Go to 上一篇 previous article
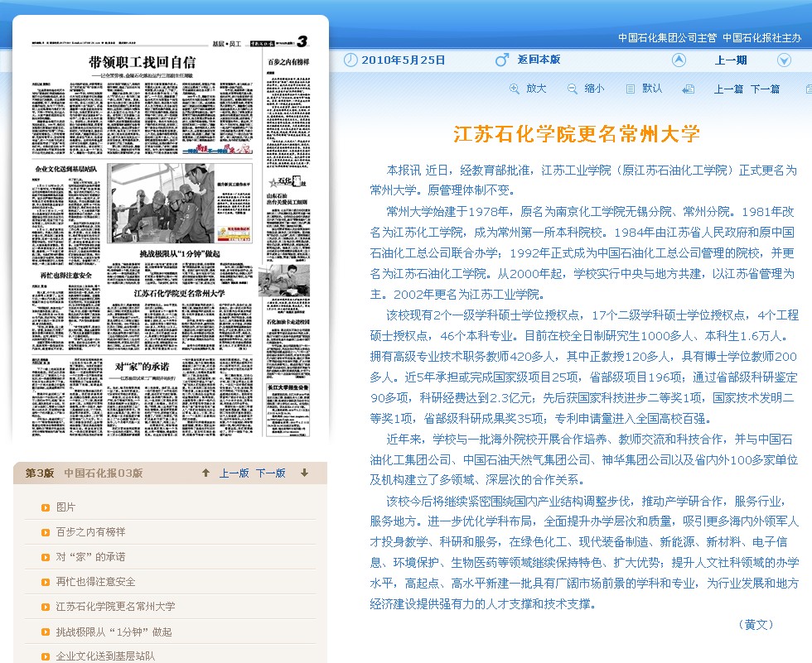This screenshot has height=663, width=812. pos(728,89)
